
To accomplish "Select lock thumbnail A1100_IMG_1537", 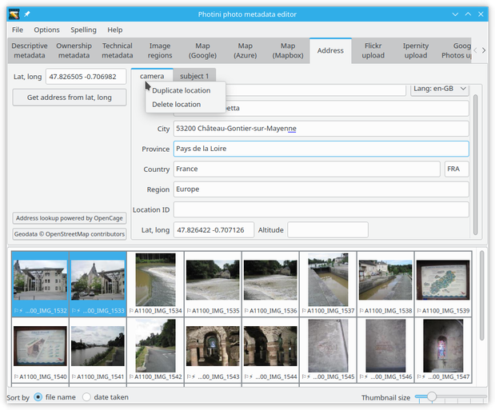I will pyautogui.click(x=328, y=284).
